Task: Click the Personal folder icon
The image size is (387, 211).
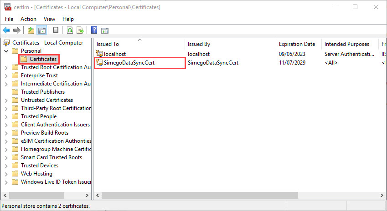Action: point(15,51)
